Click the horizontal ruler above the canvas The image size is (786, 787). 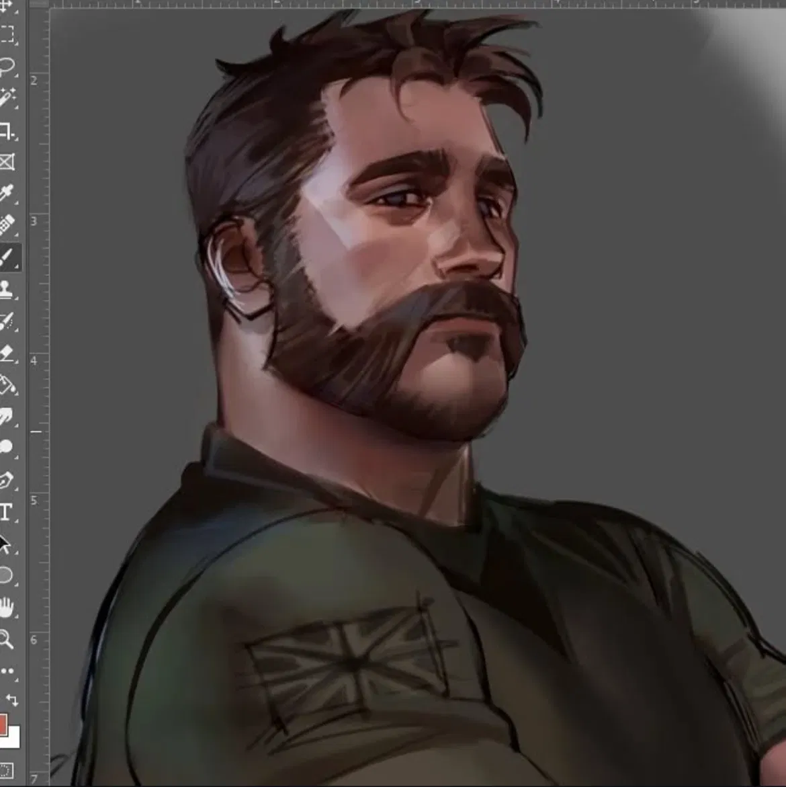417,3
